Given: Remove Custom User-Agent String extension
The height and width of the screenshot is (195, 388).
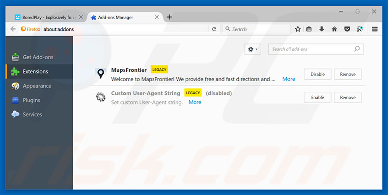Looking at the screenshot, I should 348,98.
